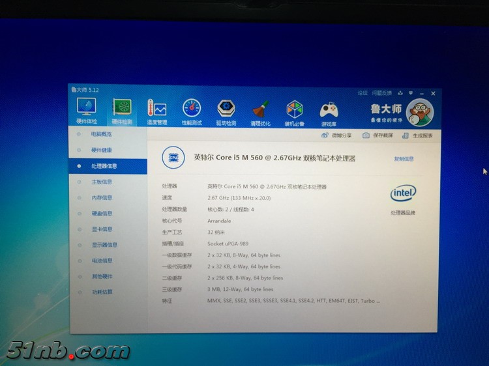Click the 保存截屏 camera icon
Screen dimensions: 489x366
coord(366,135)
